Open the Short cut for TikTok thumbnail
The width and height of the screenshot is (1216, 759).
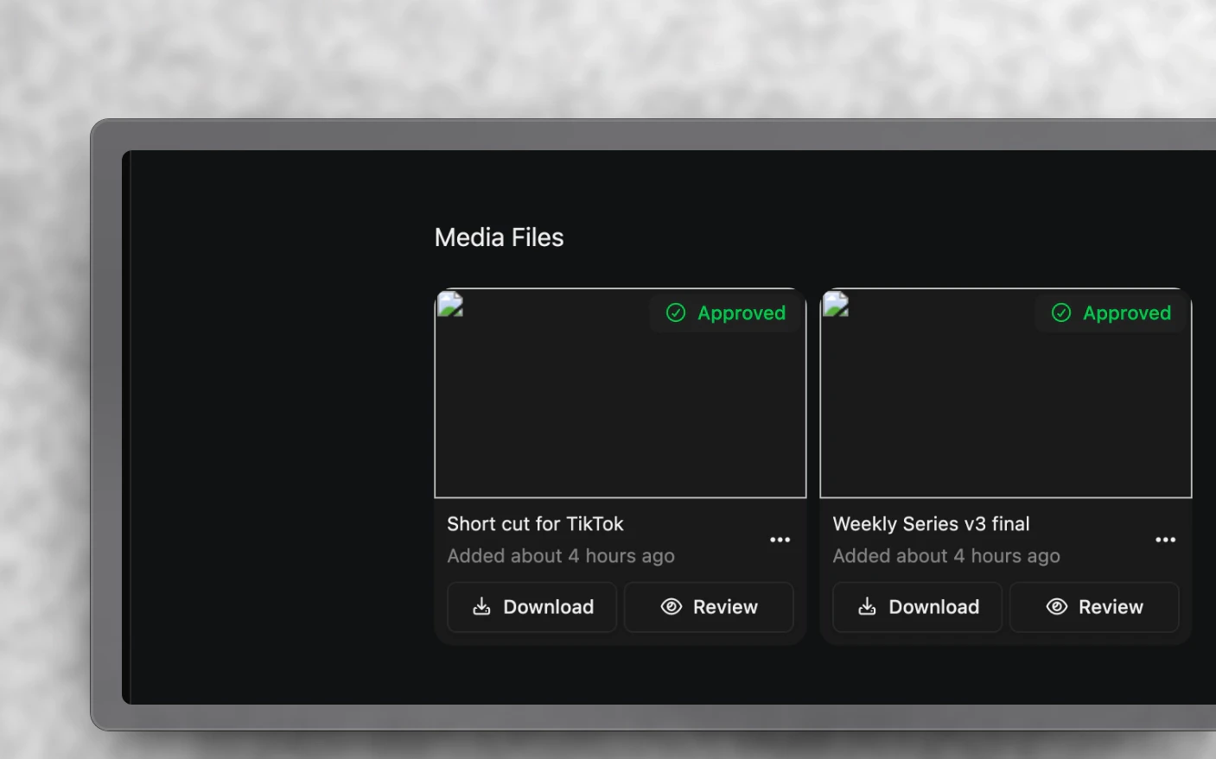(x=621, y=394)
